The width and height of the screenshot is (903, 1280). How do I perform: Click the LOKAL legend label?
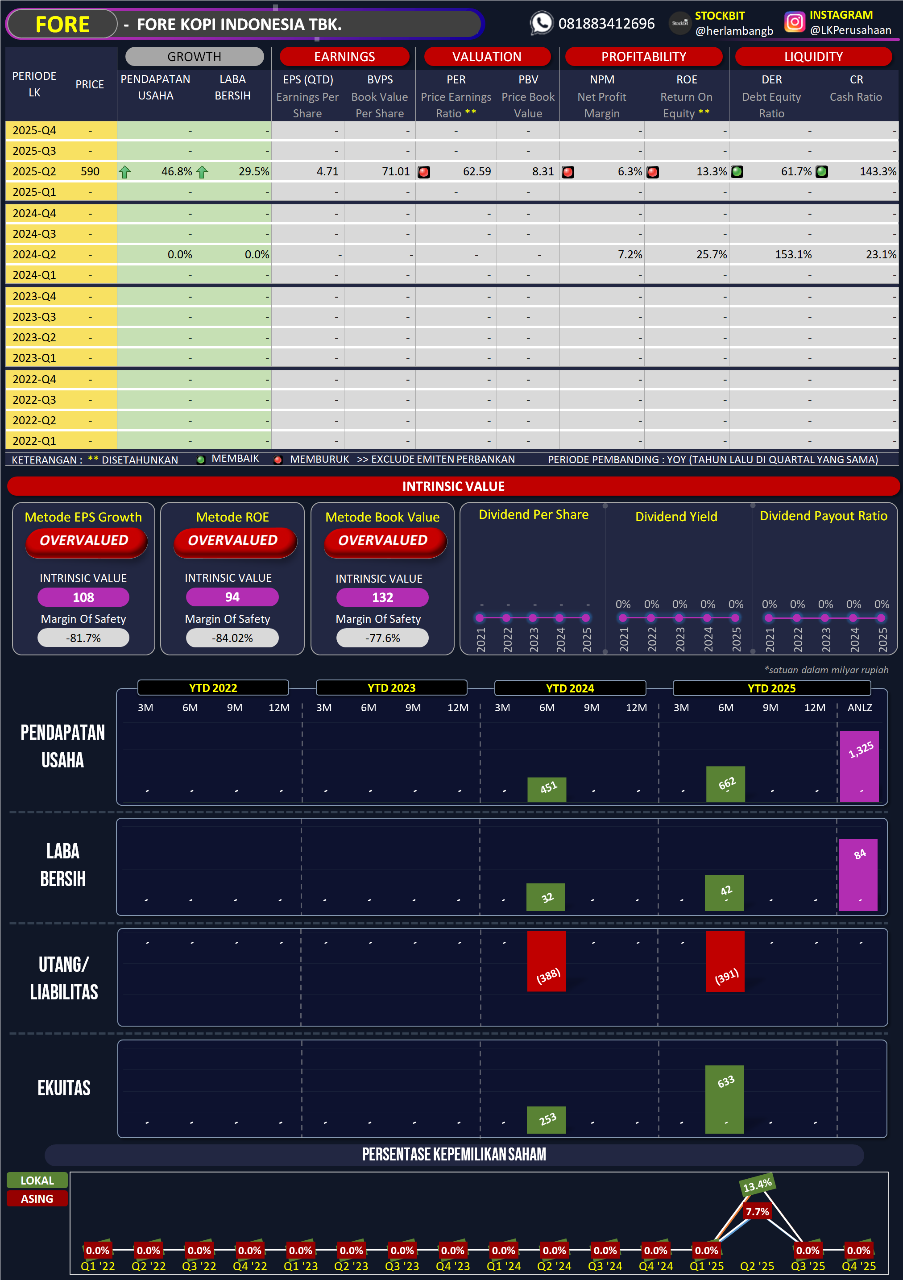37,1180
